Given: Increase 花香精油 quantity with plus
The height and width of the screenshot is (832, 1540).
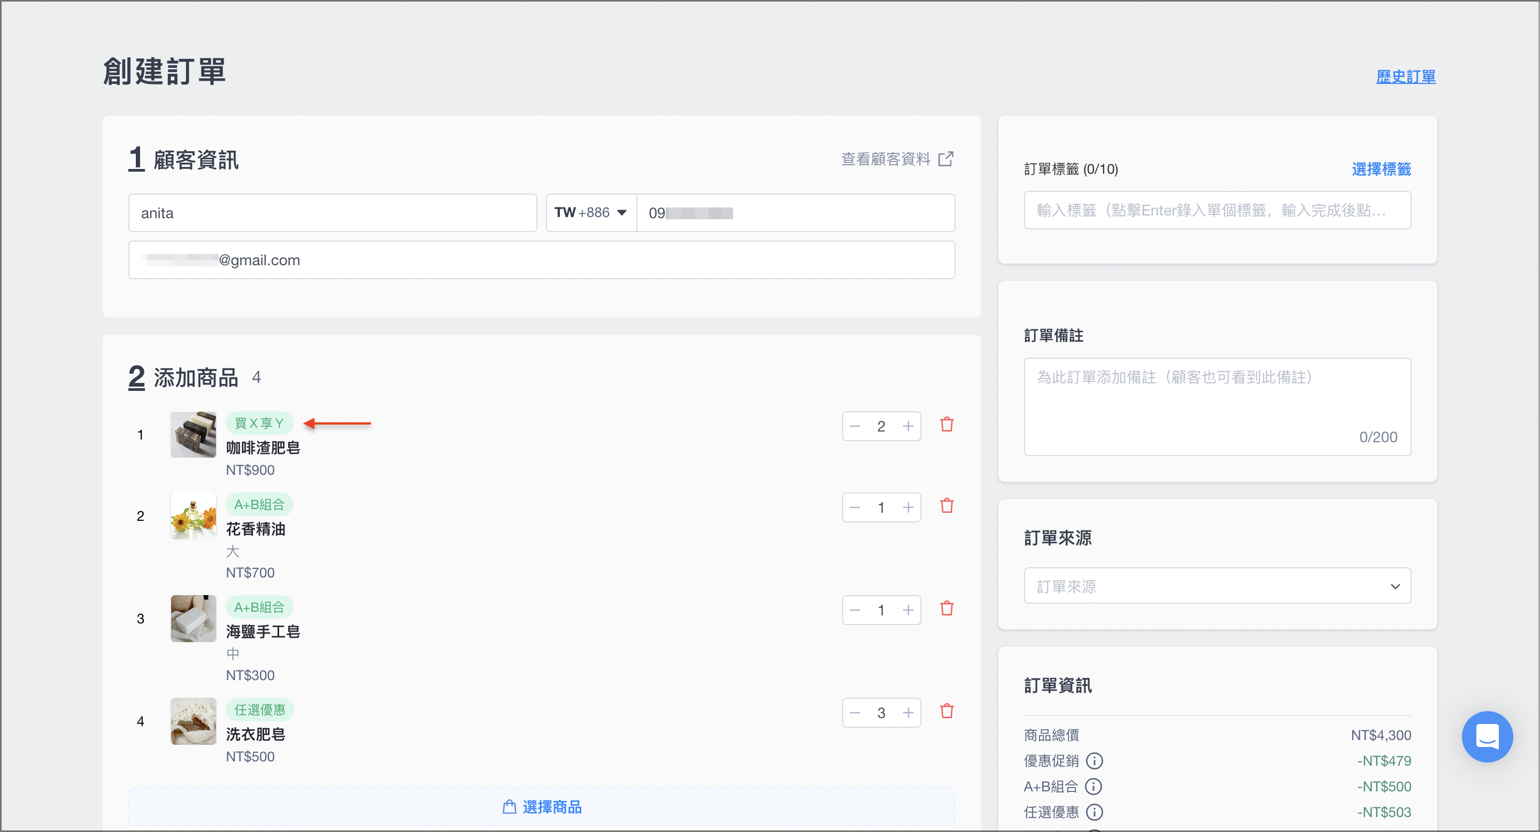Looking at the screenshot, I should pyautogui.click(x=908, y=507).
